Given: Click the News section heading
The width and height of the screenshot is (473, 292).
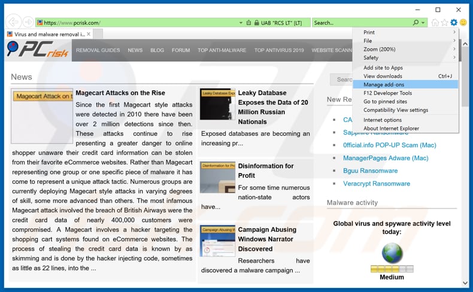Looking at the screenshot, I should 22,77.
